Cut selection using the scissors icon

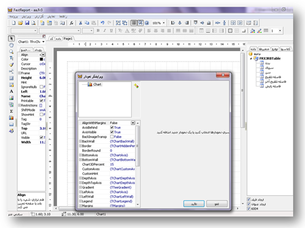(x=81, y=23)
